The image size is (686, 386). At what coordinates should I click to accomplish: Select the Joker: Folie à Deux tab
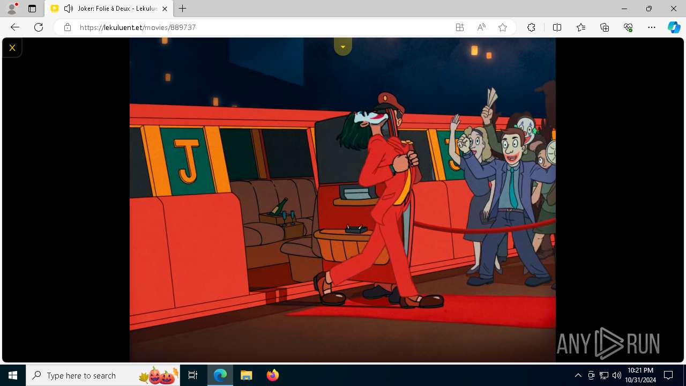[x=109, y=9]
